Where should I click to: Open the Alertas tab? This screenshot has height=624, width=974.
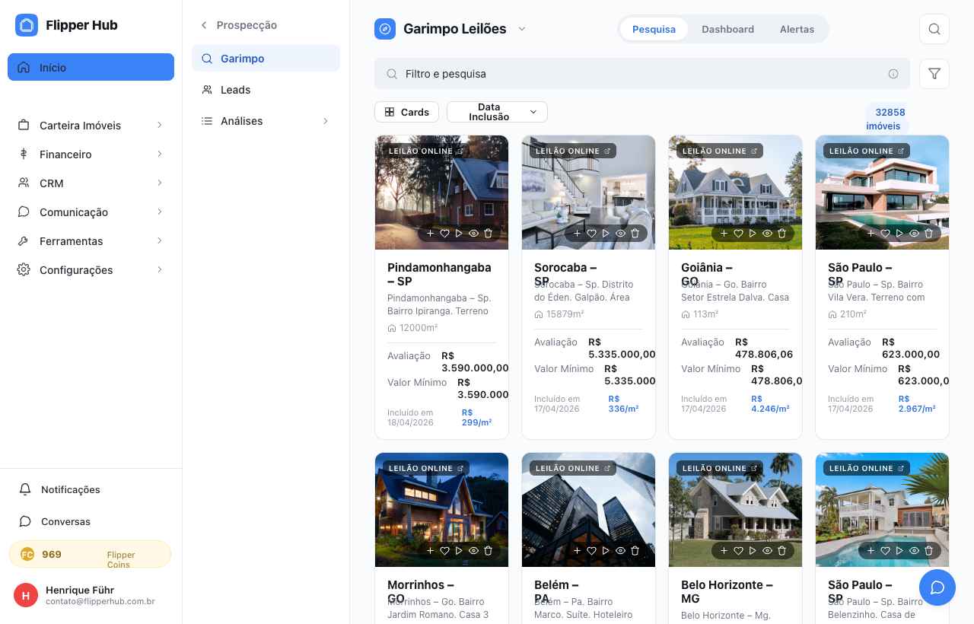point(797,29)
